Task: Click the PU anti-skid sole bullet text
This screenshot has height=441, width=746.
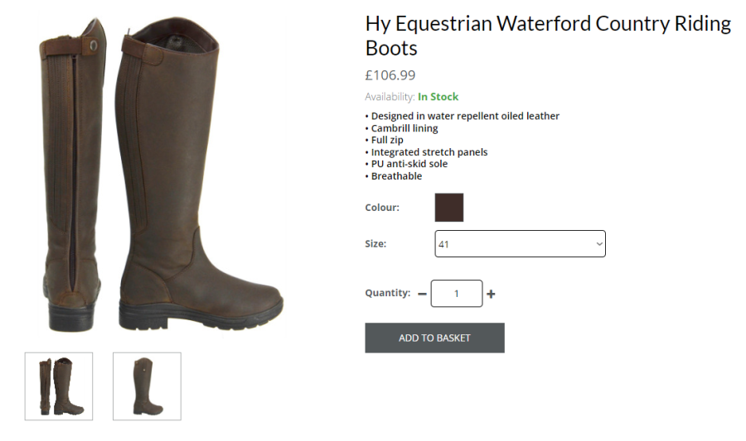Action: 409,164
